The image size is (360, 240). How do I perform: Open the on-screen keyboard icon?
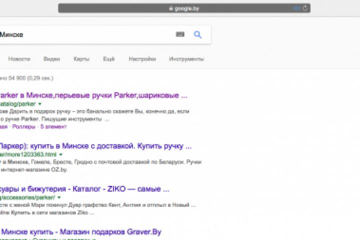[x=180, y=34]
